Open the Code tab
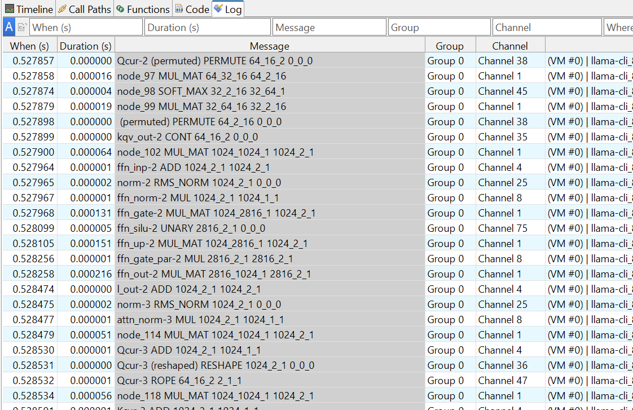Screen dimensions: 633x410 point(192,9)
